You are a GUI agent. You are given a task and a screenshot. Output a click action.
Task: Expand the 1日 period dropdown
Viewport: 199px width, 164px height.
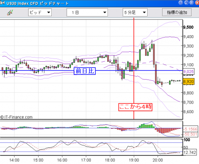click(x=87, y=12)
